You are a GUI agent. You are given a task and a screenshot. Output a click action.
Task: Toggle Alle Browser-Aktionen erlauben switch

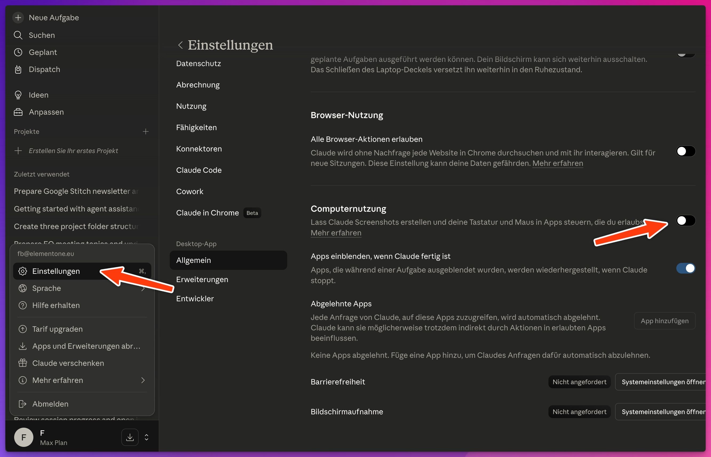(x=685, y=151)
